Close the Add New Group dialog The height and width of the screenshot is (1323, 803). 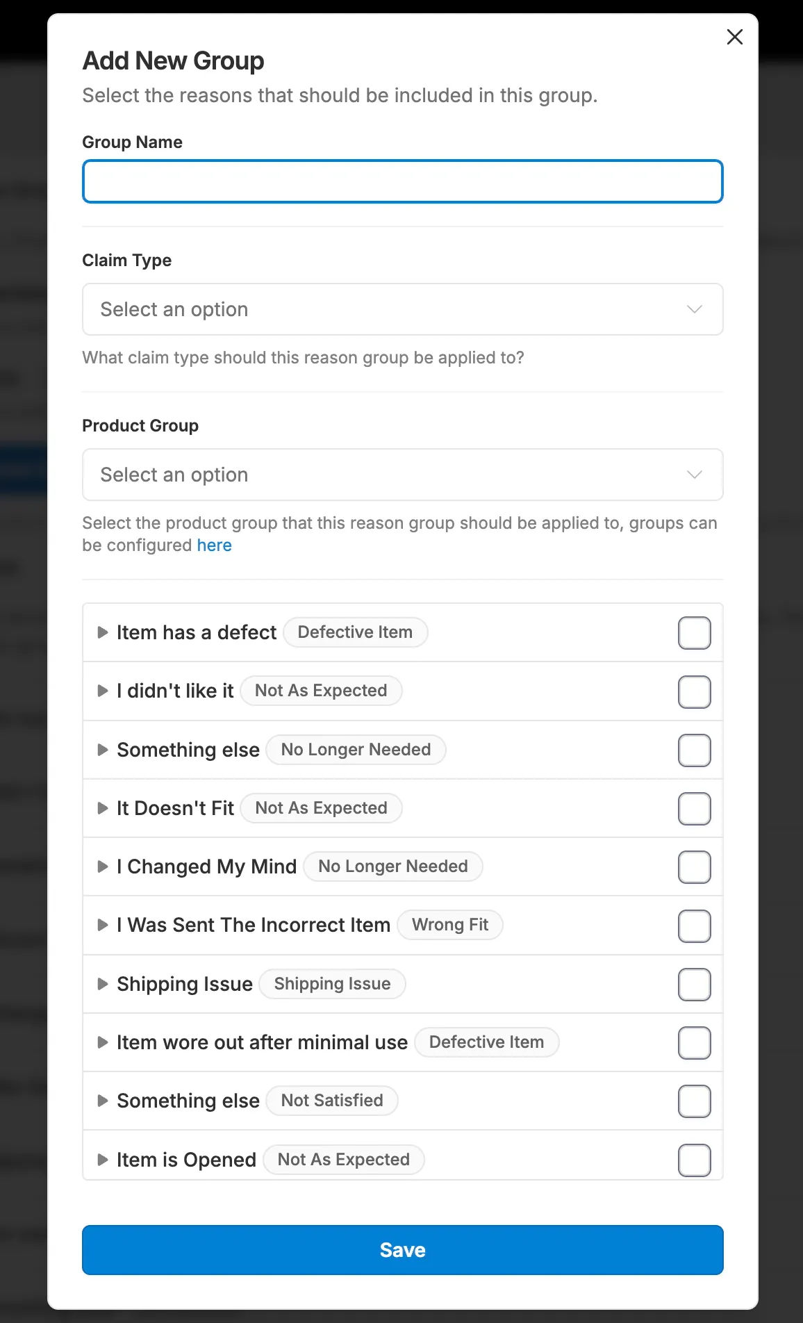[x=734, y=37]
